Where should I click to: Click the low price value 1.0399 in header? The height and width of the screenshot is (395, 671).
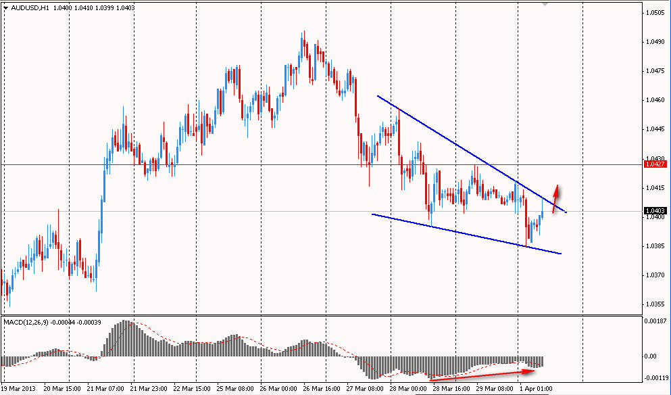[105, 7]
